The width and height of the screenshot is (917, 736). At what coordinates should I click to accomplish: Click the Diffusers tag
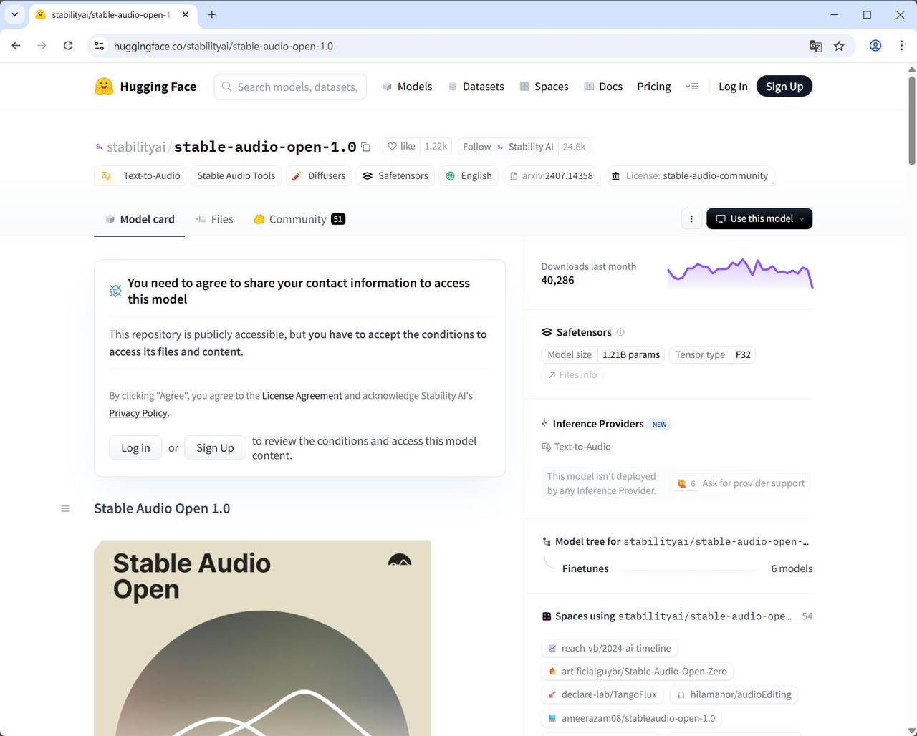click(x=319, y=175)
